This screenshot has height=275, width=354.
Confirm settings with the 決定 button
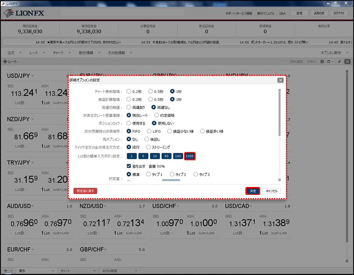click(x=253, y=191)
